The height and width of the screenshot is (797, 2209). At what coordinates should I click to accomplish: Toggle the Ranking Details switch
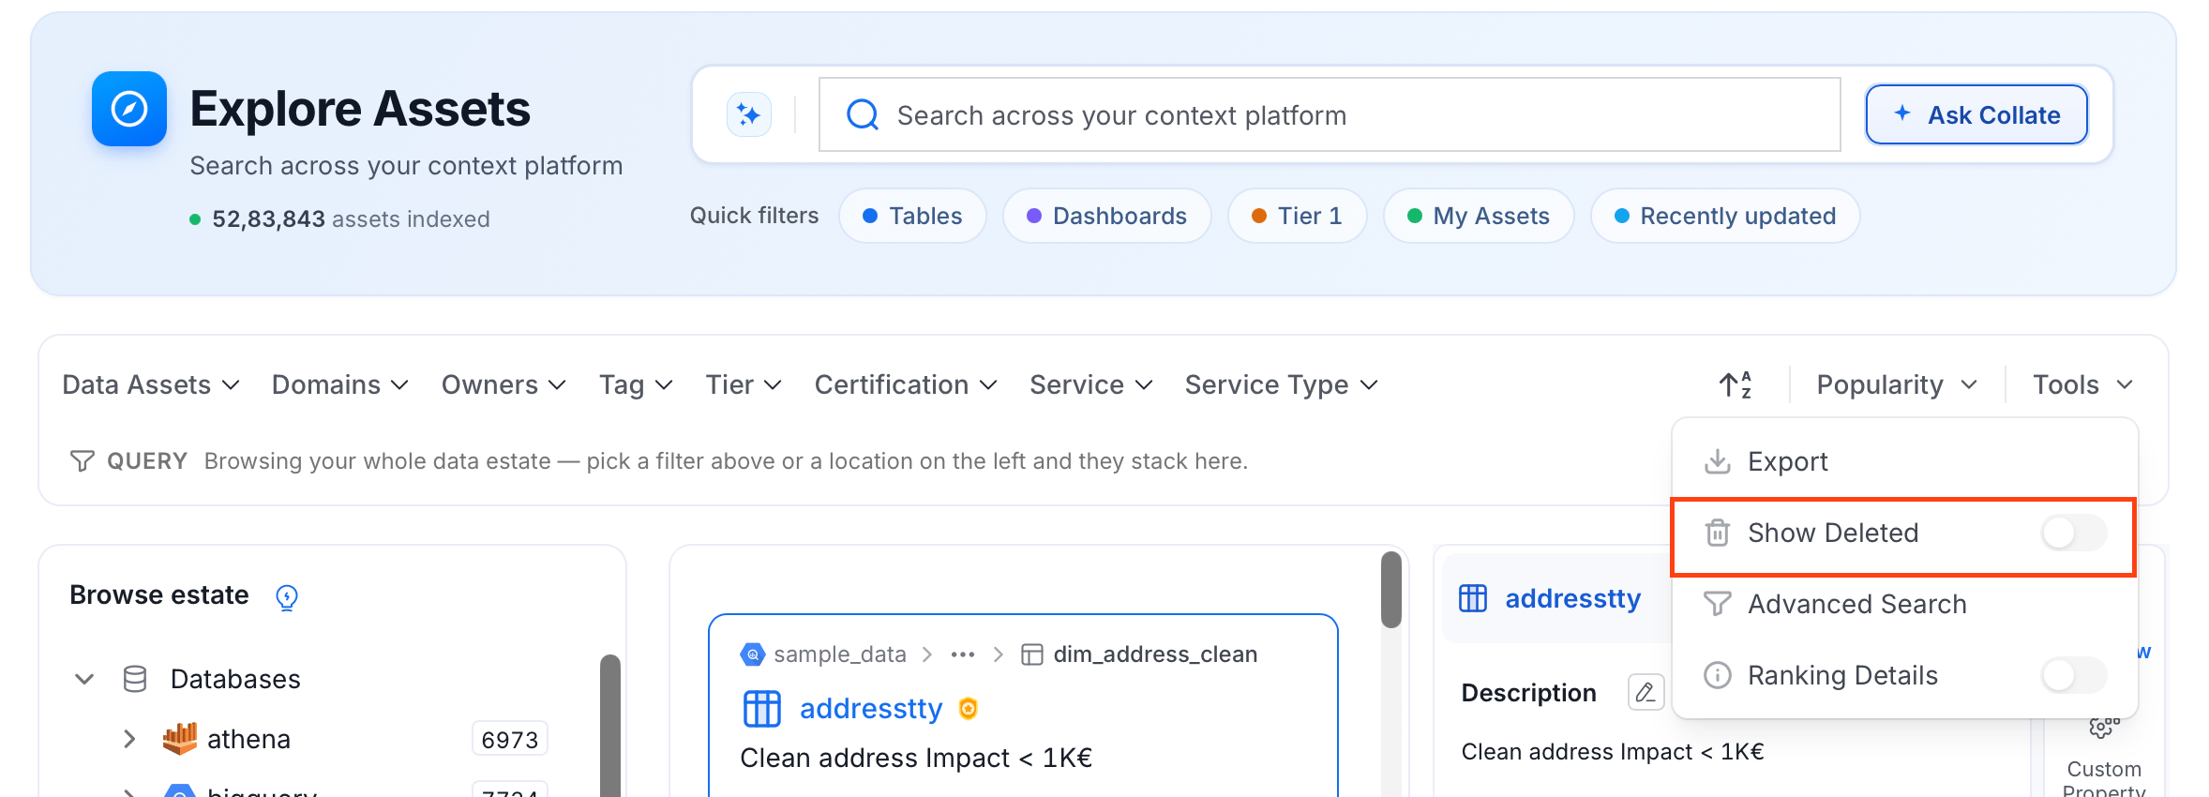pos(2074,675)
